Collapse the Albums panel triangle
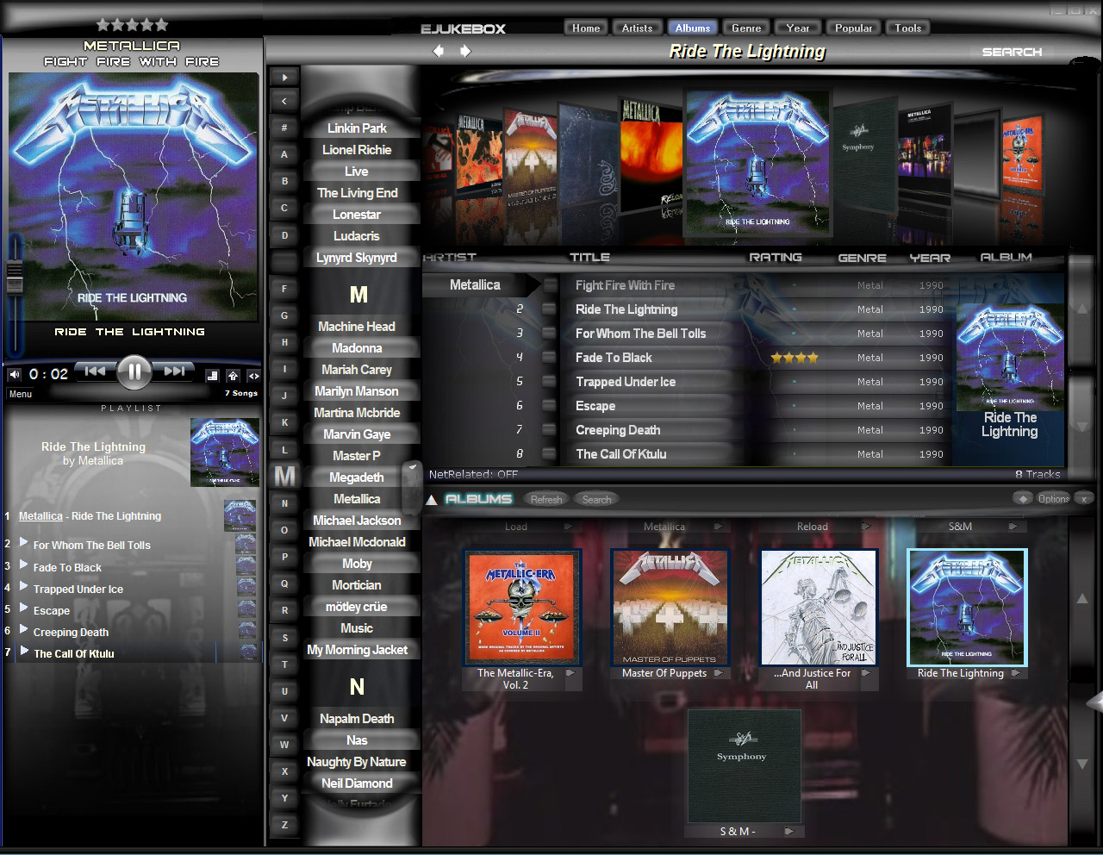1103x855 pixels. point(432,500)
